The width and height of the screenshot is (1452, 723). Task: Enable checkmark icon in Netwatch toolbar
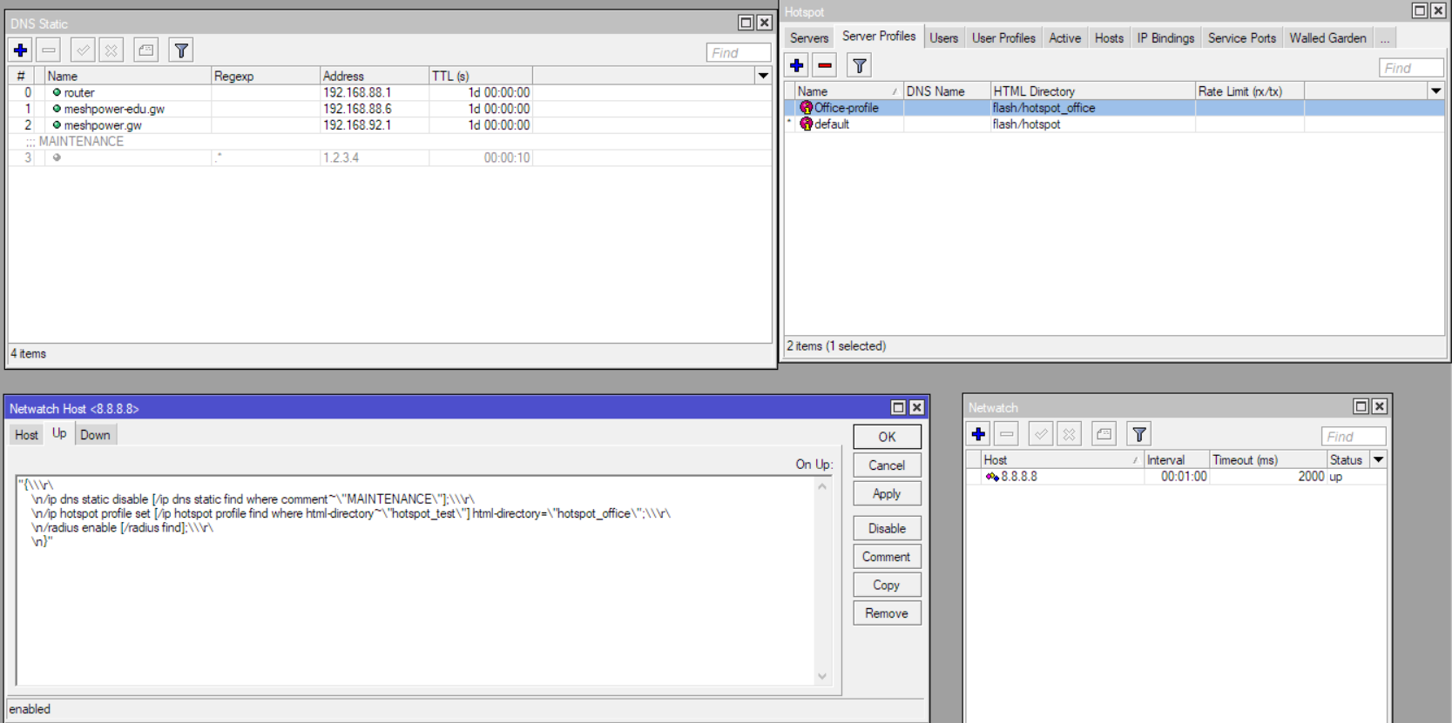point(1041,434)
